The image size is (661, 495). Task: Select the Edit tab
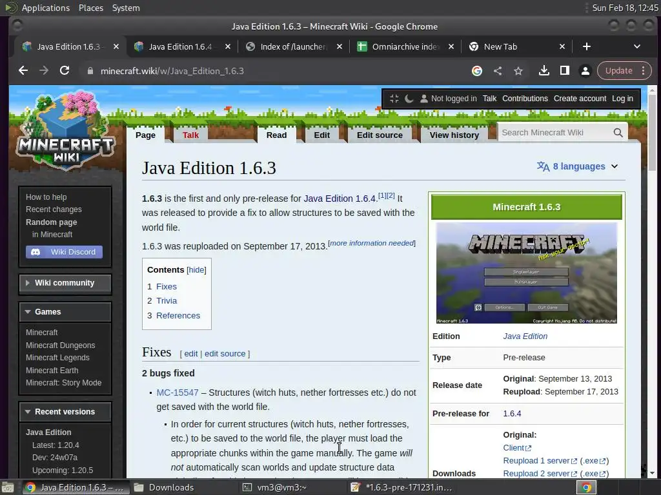coord(321,135)
